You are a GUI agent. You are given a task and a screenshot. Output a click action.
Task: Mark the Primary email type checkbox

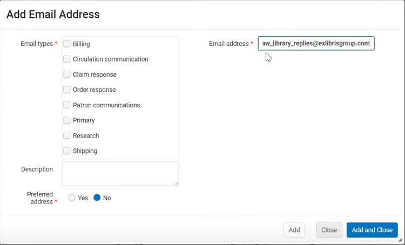[x=67, y=120]
